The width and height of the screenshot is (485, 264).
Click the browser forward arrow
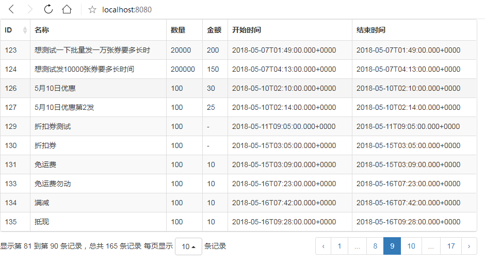(30, 9)
